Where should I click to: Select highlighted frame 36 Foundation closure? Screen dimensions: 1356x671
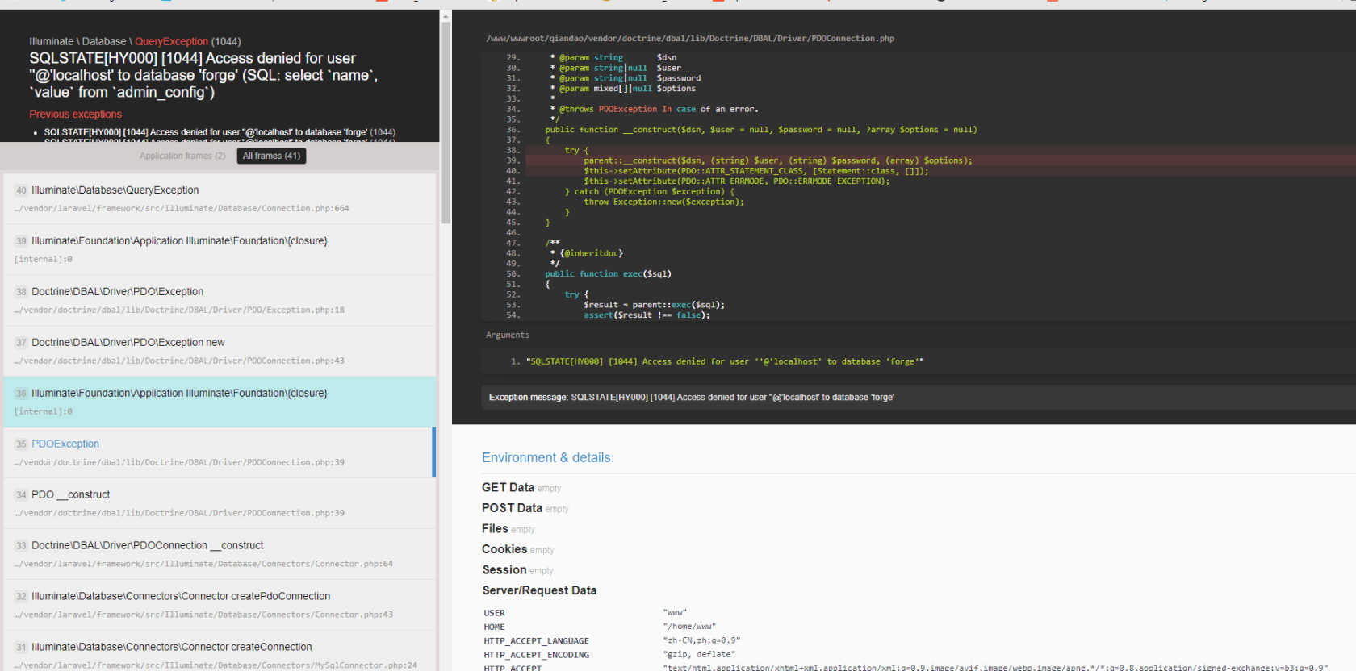click(x=220, y=402)
